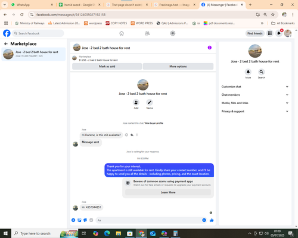Open Task View on taskbar
The image size is (298, 238).
pyautogui.click(x=84, y=233)
